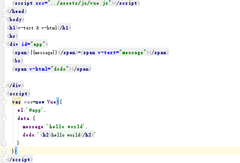Click the <hr> tag
This screenshot has height=163, width=240.
click(x=13, y=36)
